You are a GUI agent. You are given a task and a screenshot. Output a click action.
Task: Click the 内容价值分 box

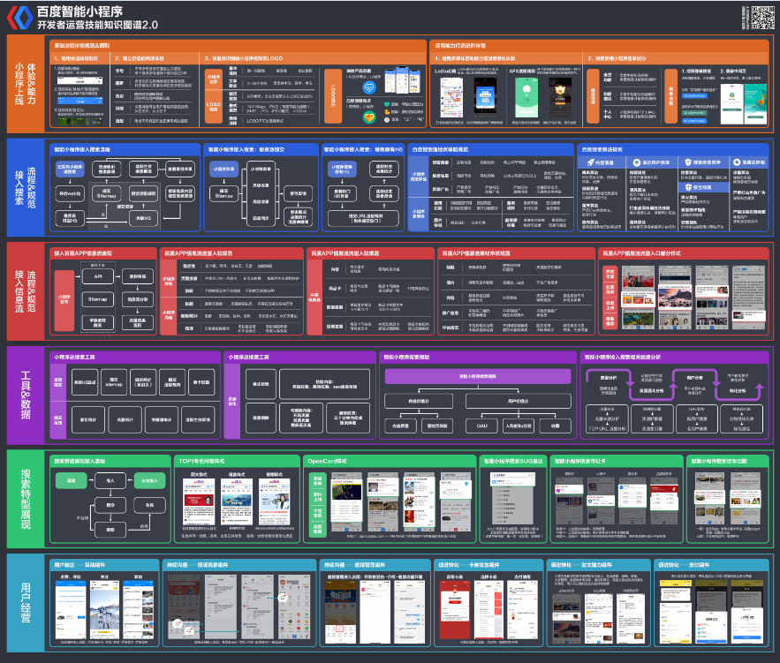coord(419,401)
